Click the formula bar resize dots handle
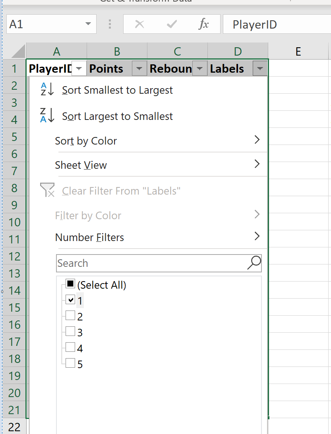The width and height of the screenshot is (331, 434). pos(110,25)
